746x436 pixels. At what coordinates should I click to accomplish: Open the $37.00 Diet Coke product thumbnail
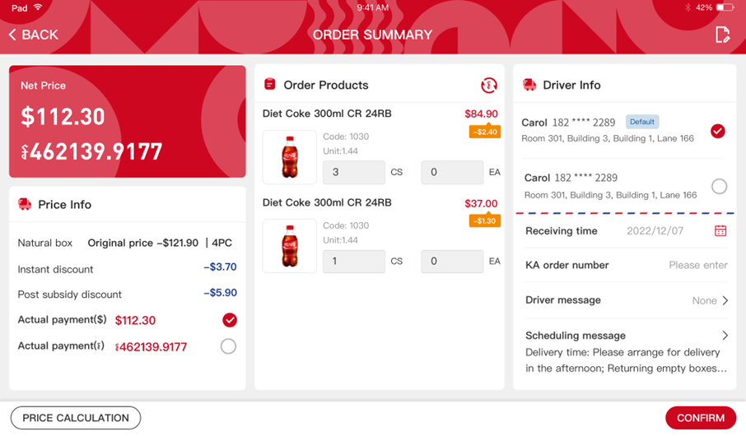[x=289, y=246]
